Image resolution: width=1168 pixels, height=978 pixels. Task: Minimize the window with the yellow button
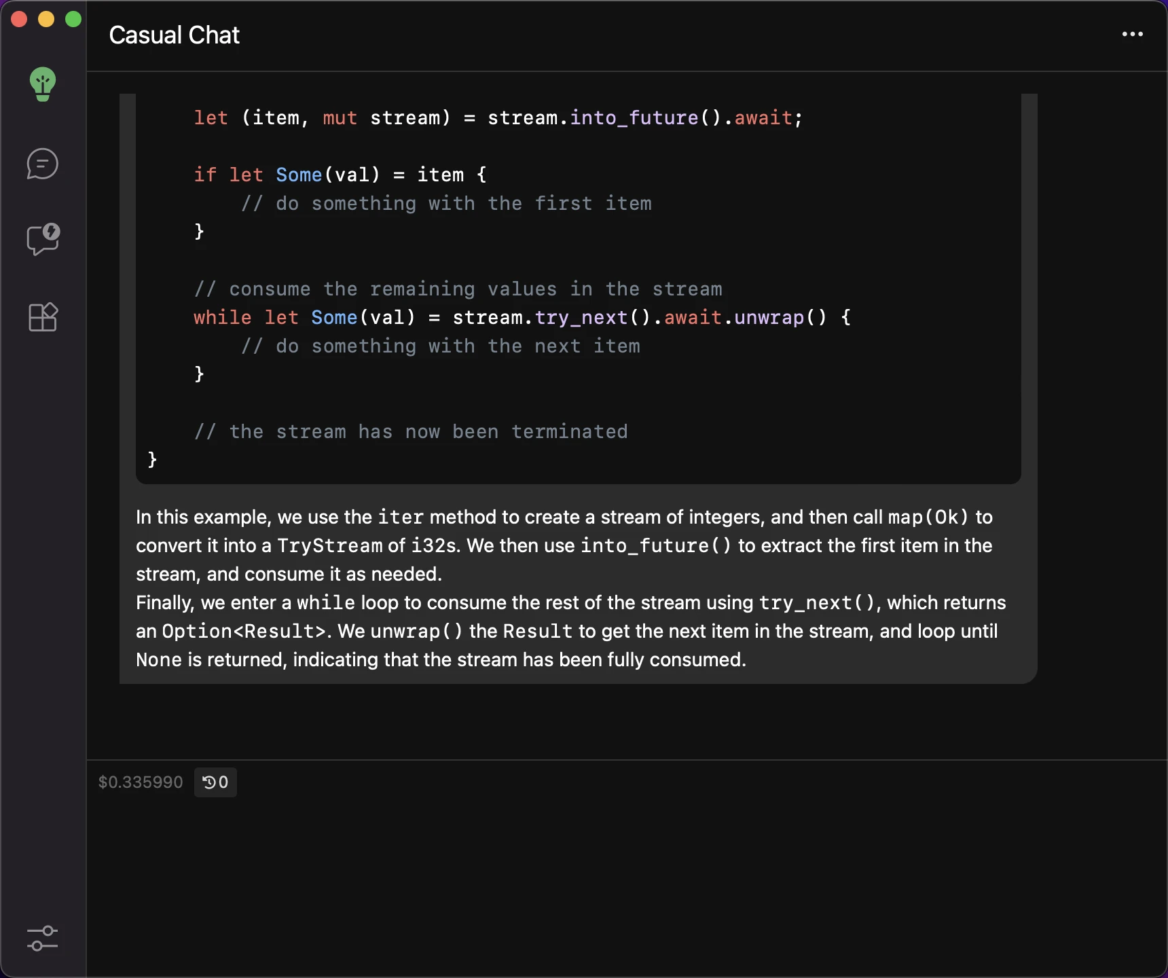46,19
